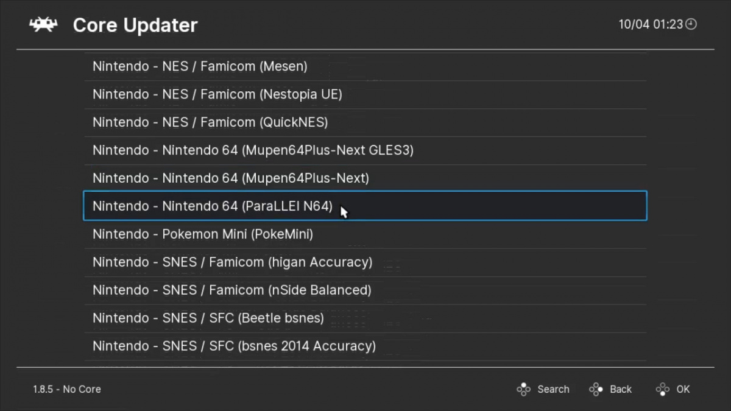731x411 pixels.
Task: Click the Search gamepad button icon
Action: pyautogui.click(x=524, y=389)
